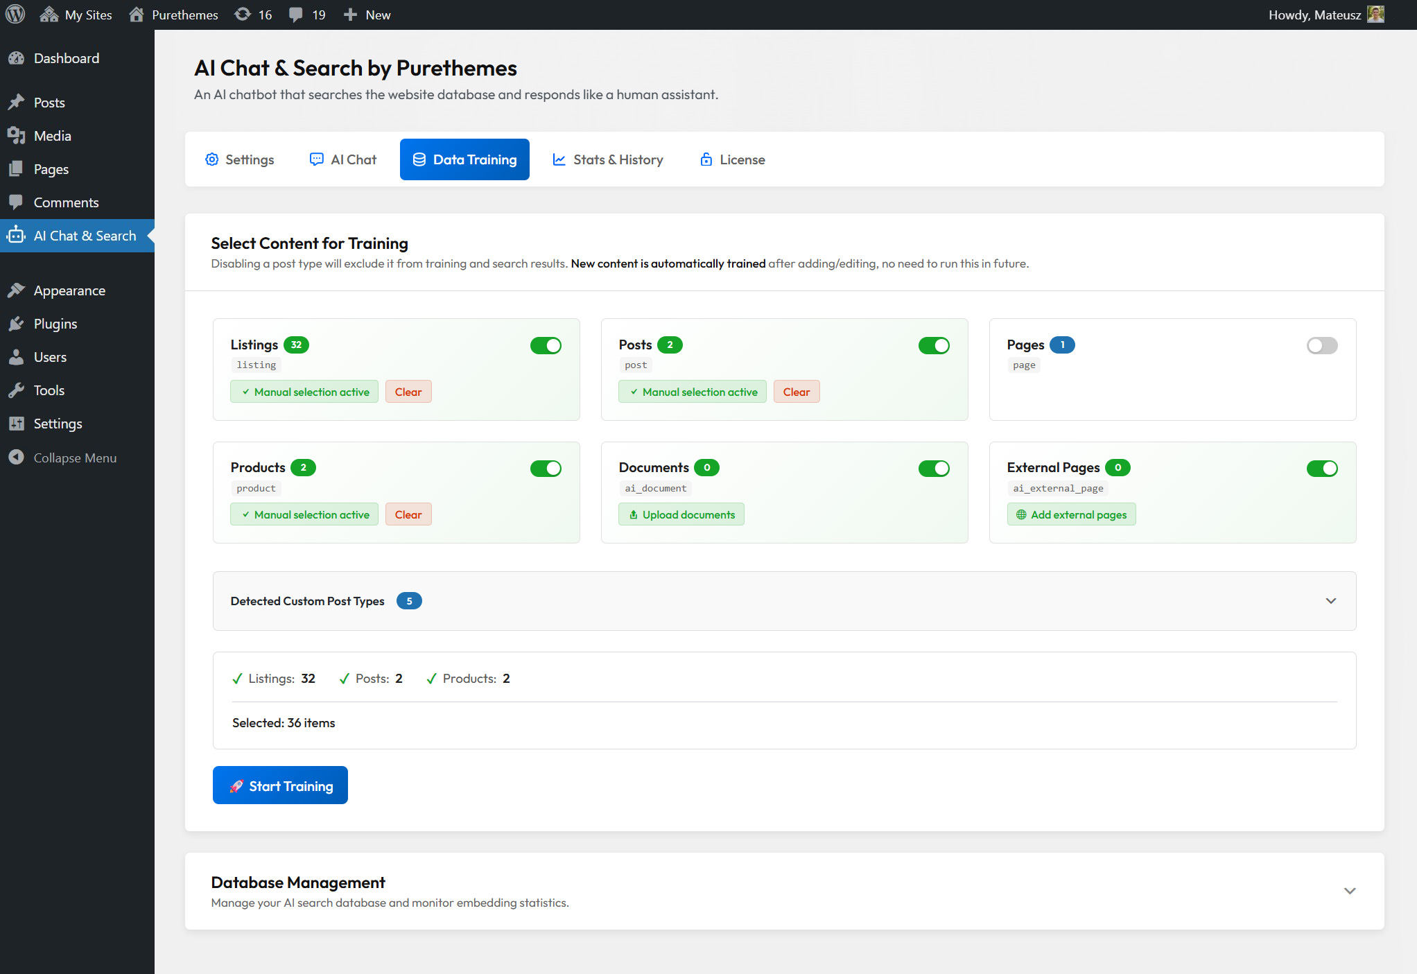The height and width of the screenshot is (974, 1417).
Task: Open the updates icon showing 16
Action: click(243, 15)
